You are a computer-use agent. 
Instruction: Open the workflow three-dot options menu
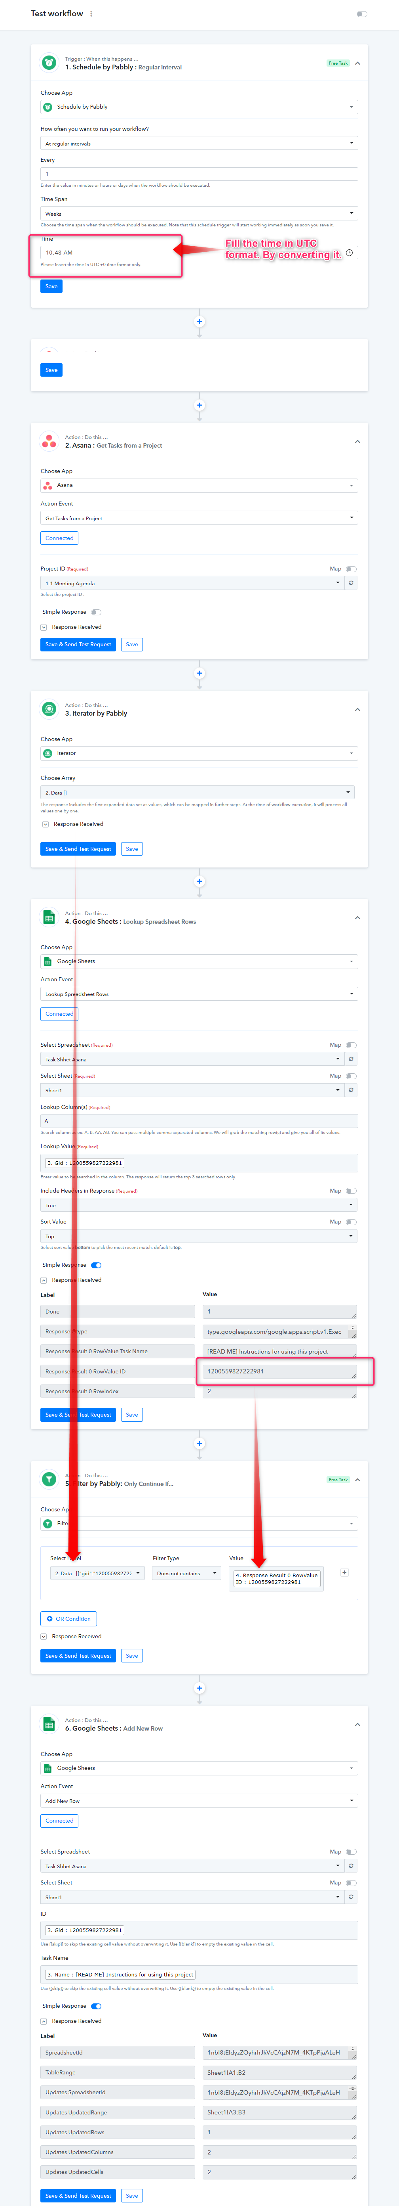91,14
